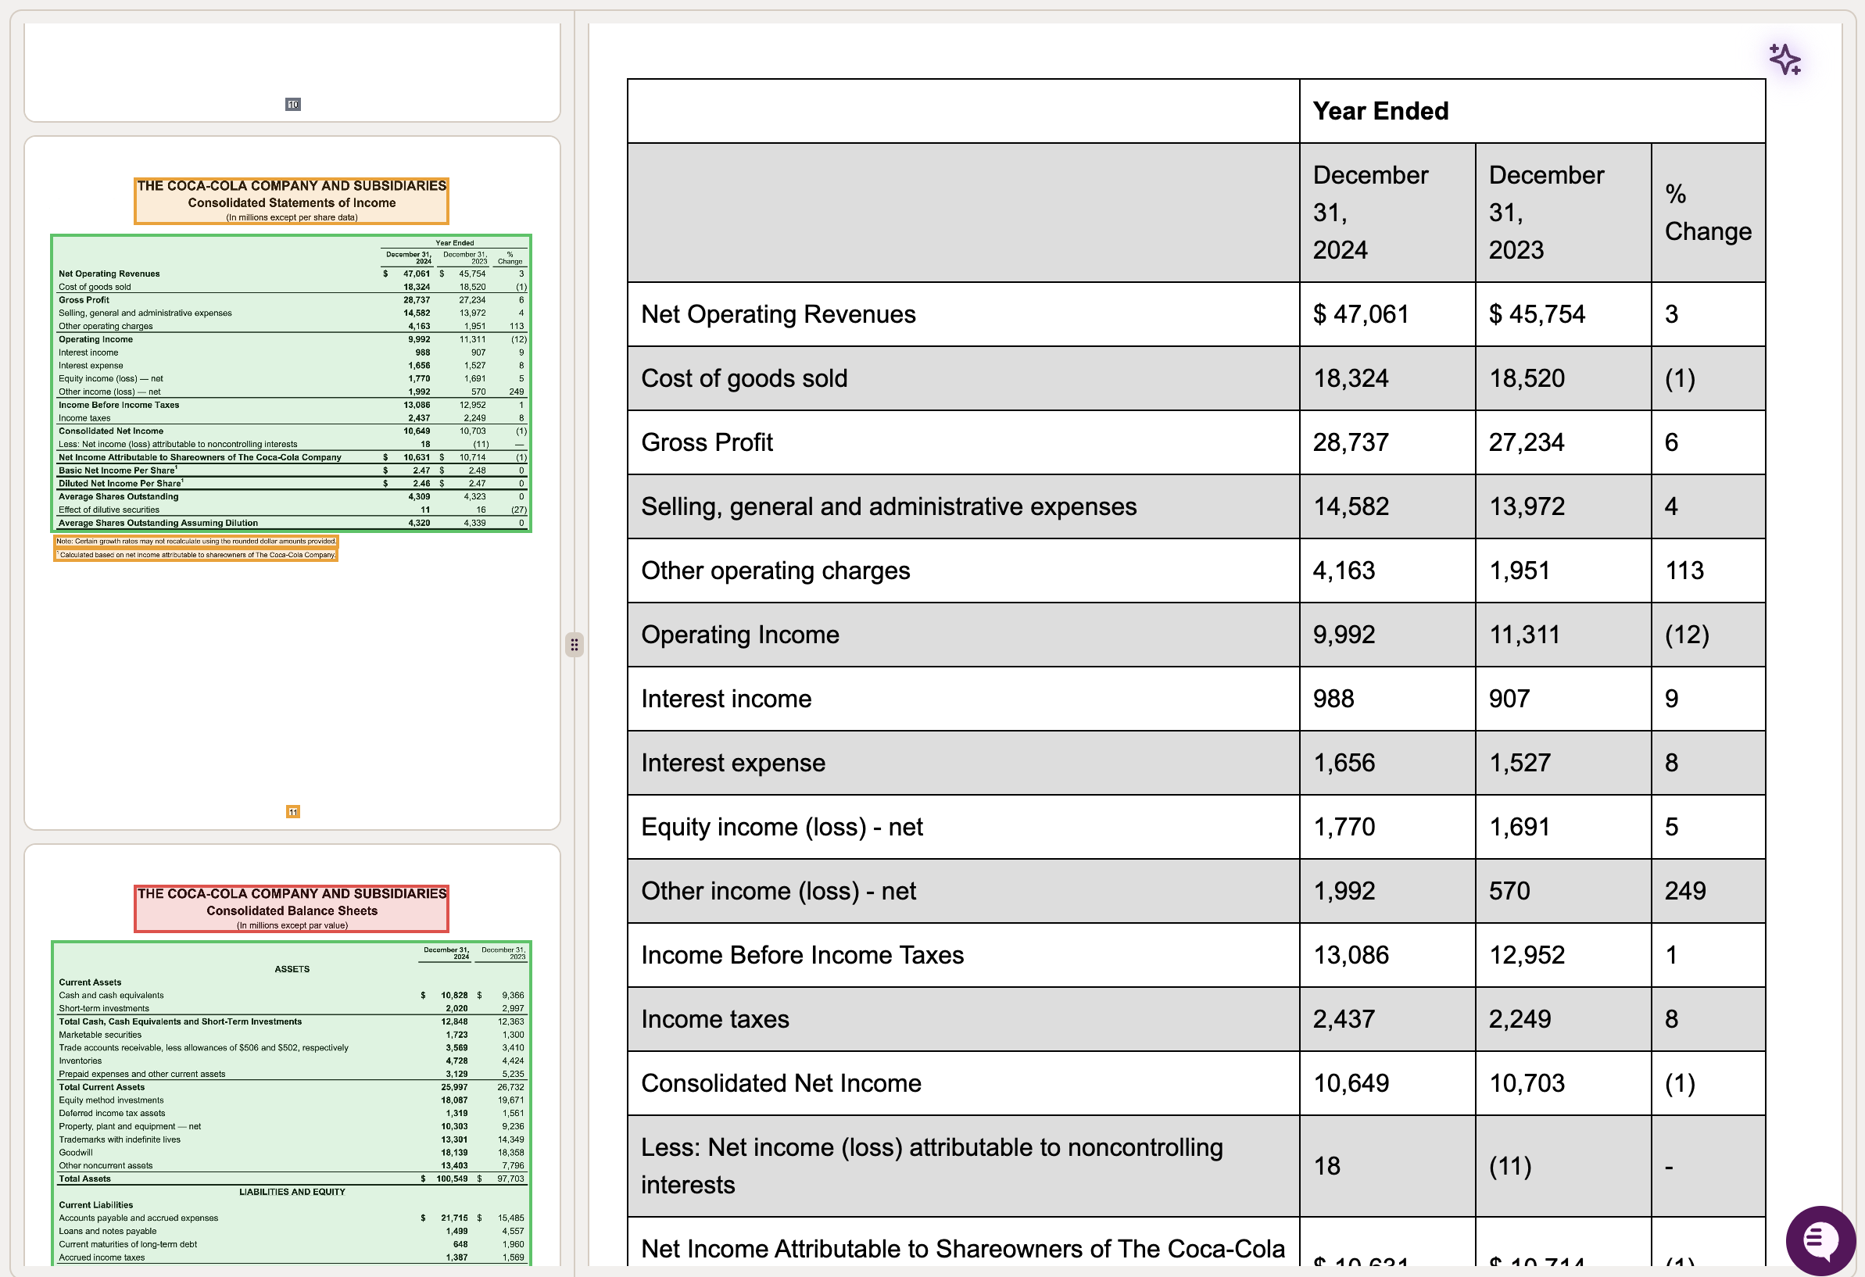Click the 'Interest expense' row label

[x=963, y=764]
